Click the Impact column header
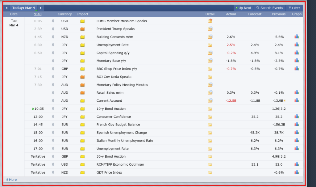This screenshot has height=187, width=316. pos(83,14)
